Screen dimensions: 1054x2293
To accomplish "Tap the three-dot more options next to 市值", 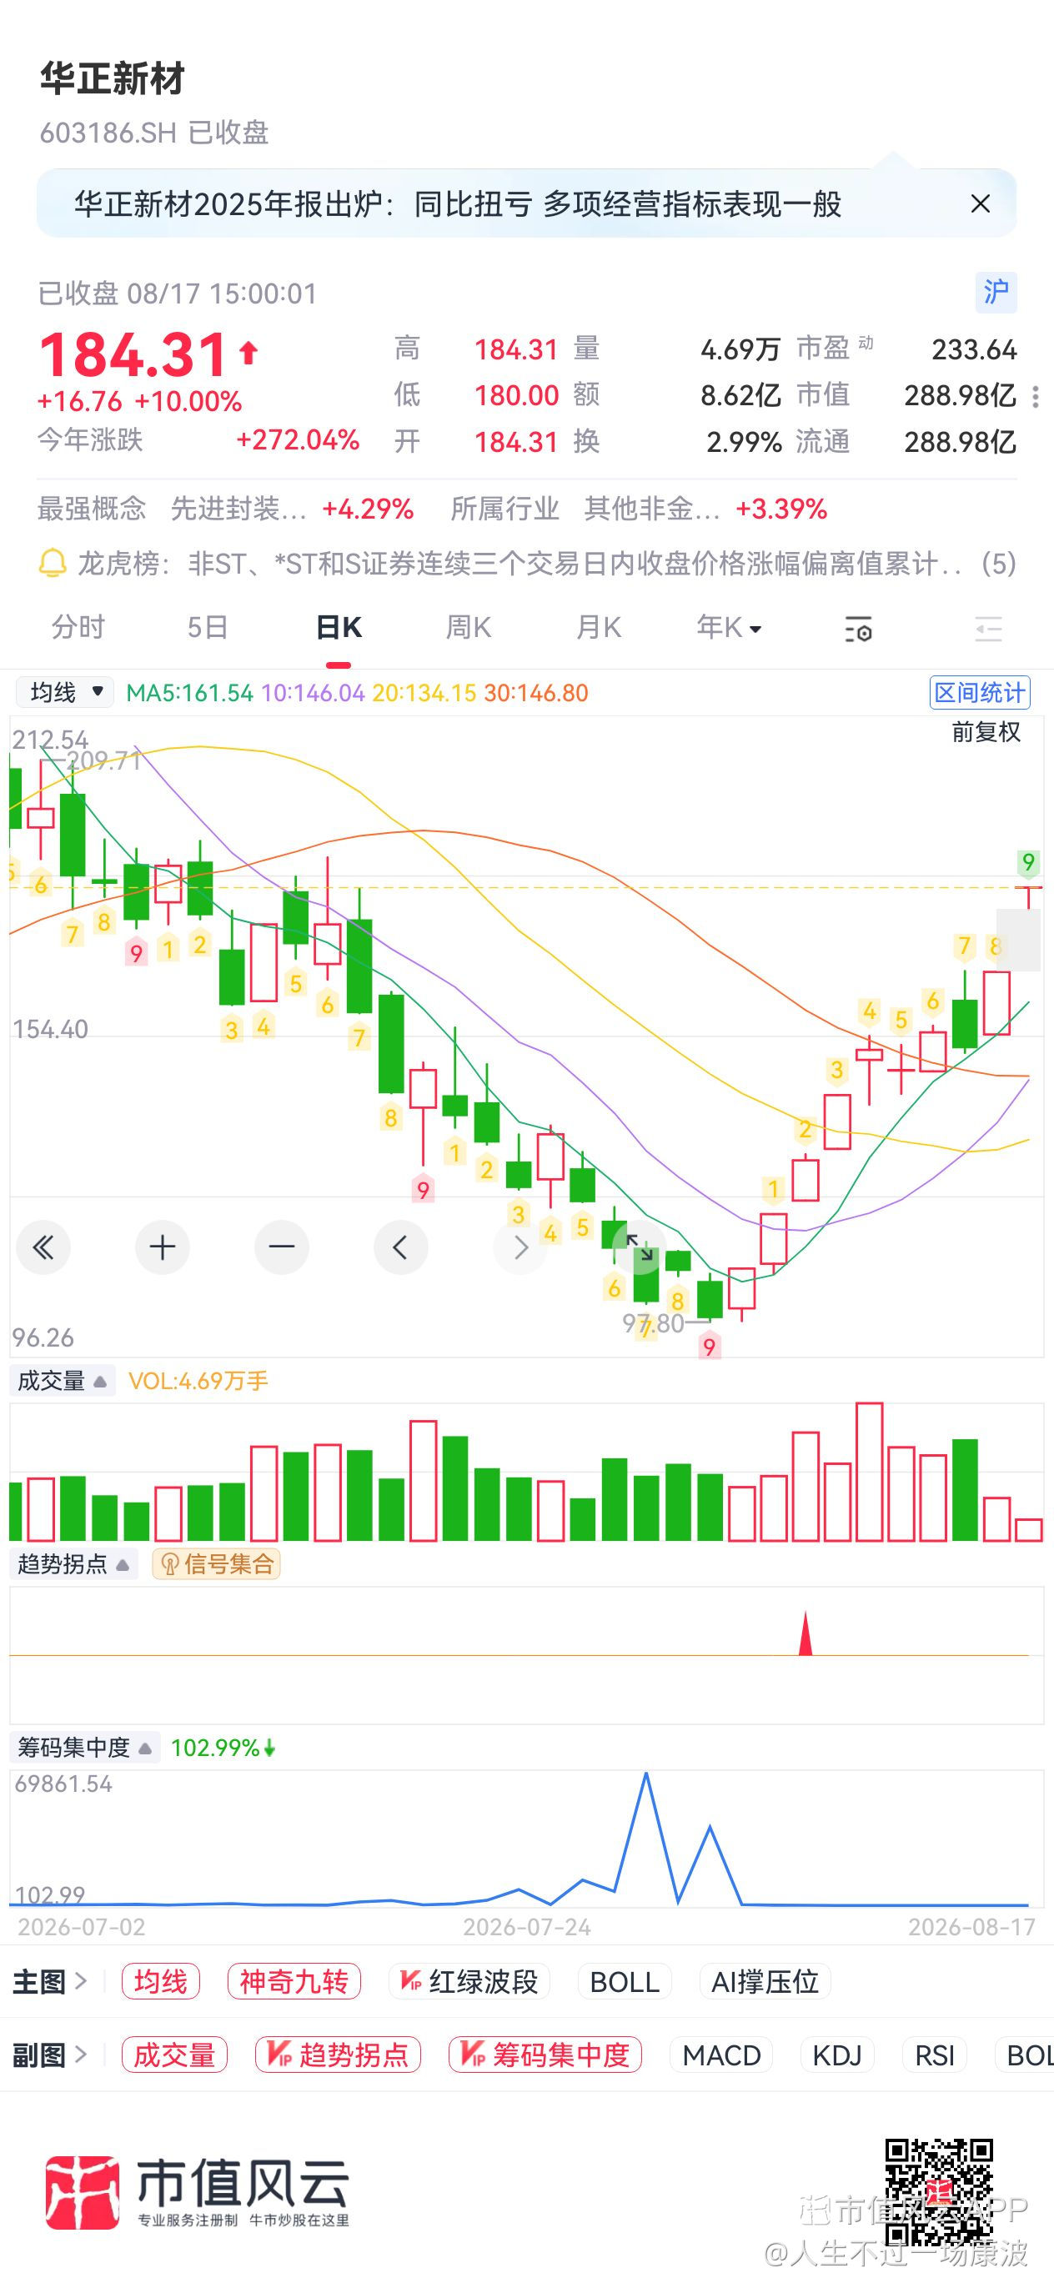I will (x=1036, y=397).
